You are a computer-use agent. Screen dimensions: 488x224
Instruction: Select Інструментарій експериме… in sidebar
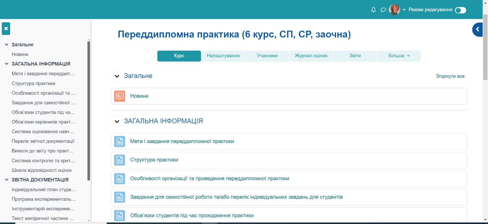(43, 209)
